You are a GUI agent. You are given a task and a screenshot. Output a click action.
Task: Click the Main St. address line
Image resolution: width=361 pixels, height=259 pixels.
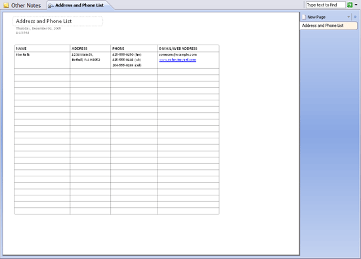point(83,54)
